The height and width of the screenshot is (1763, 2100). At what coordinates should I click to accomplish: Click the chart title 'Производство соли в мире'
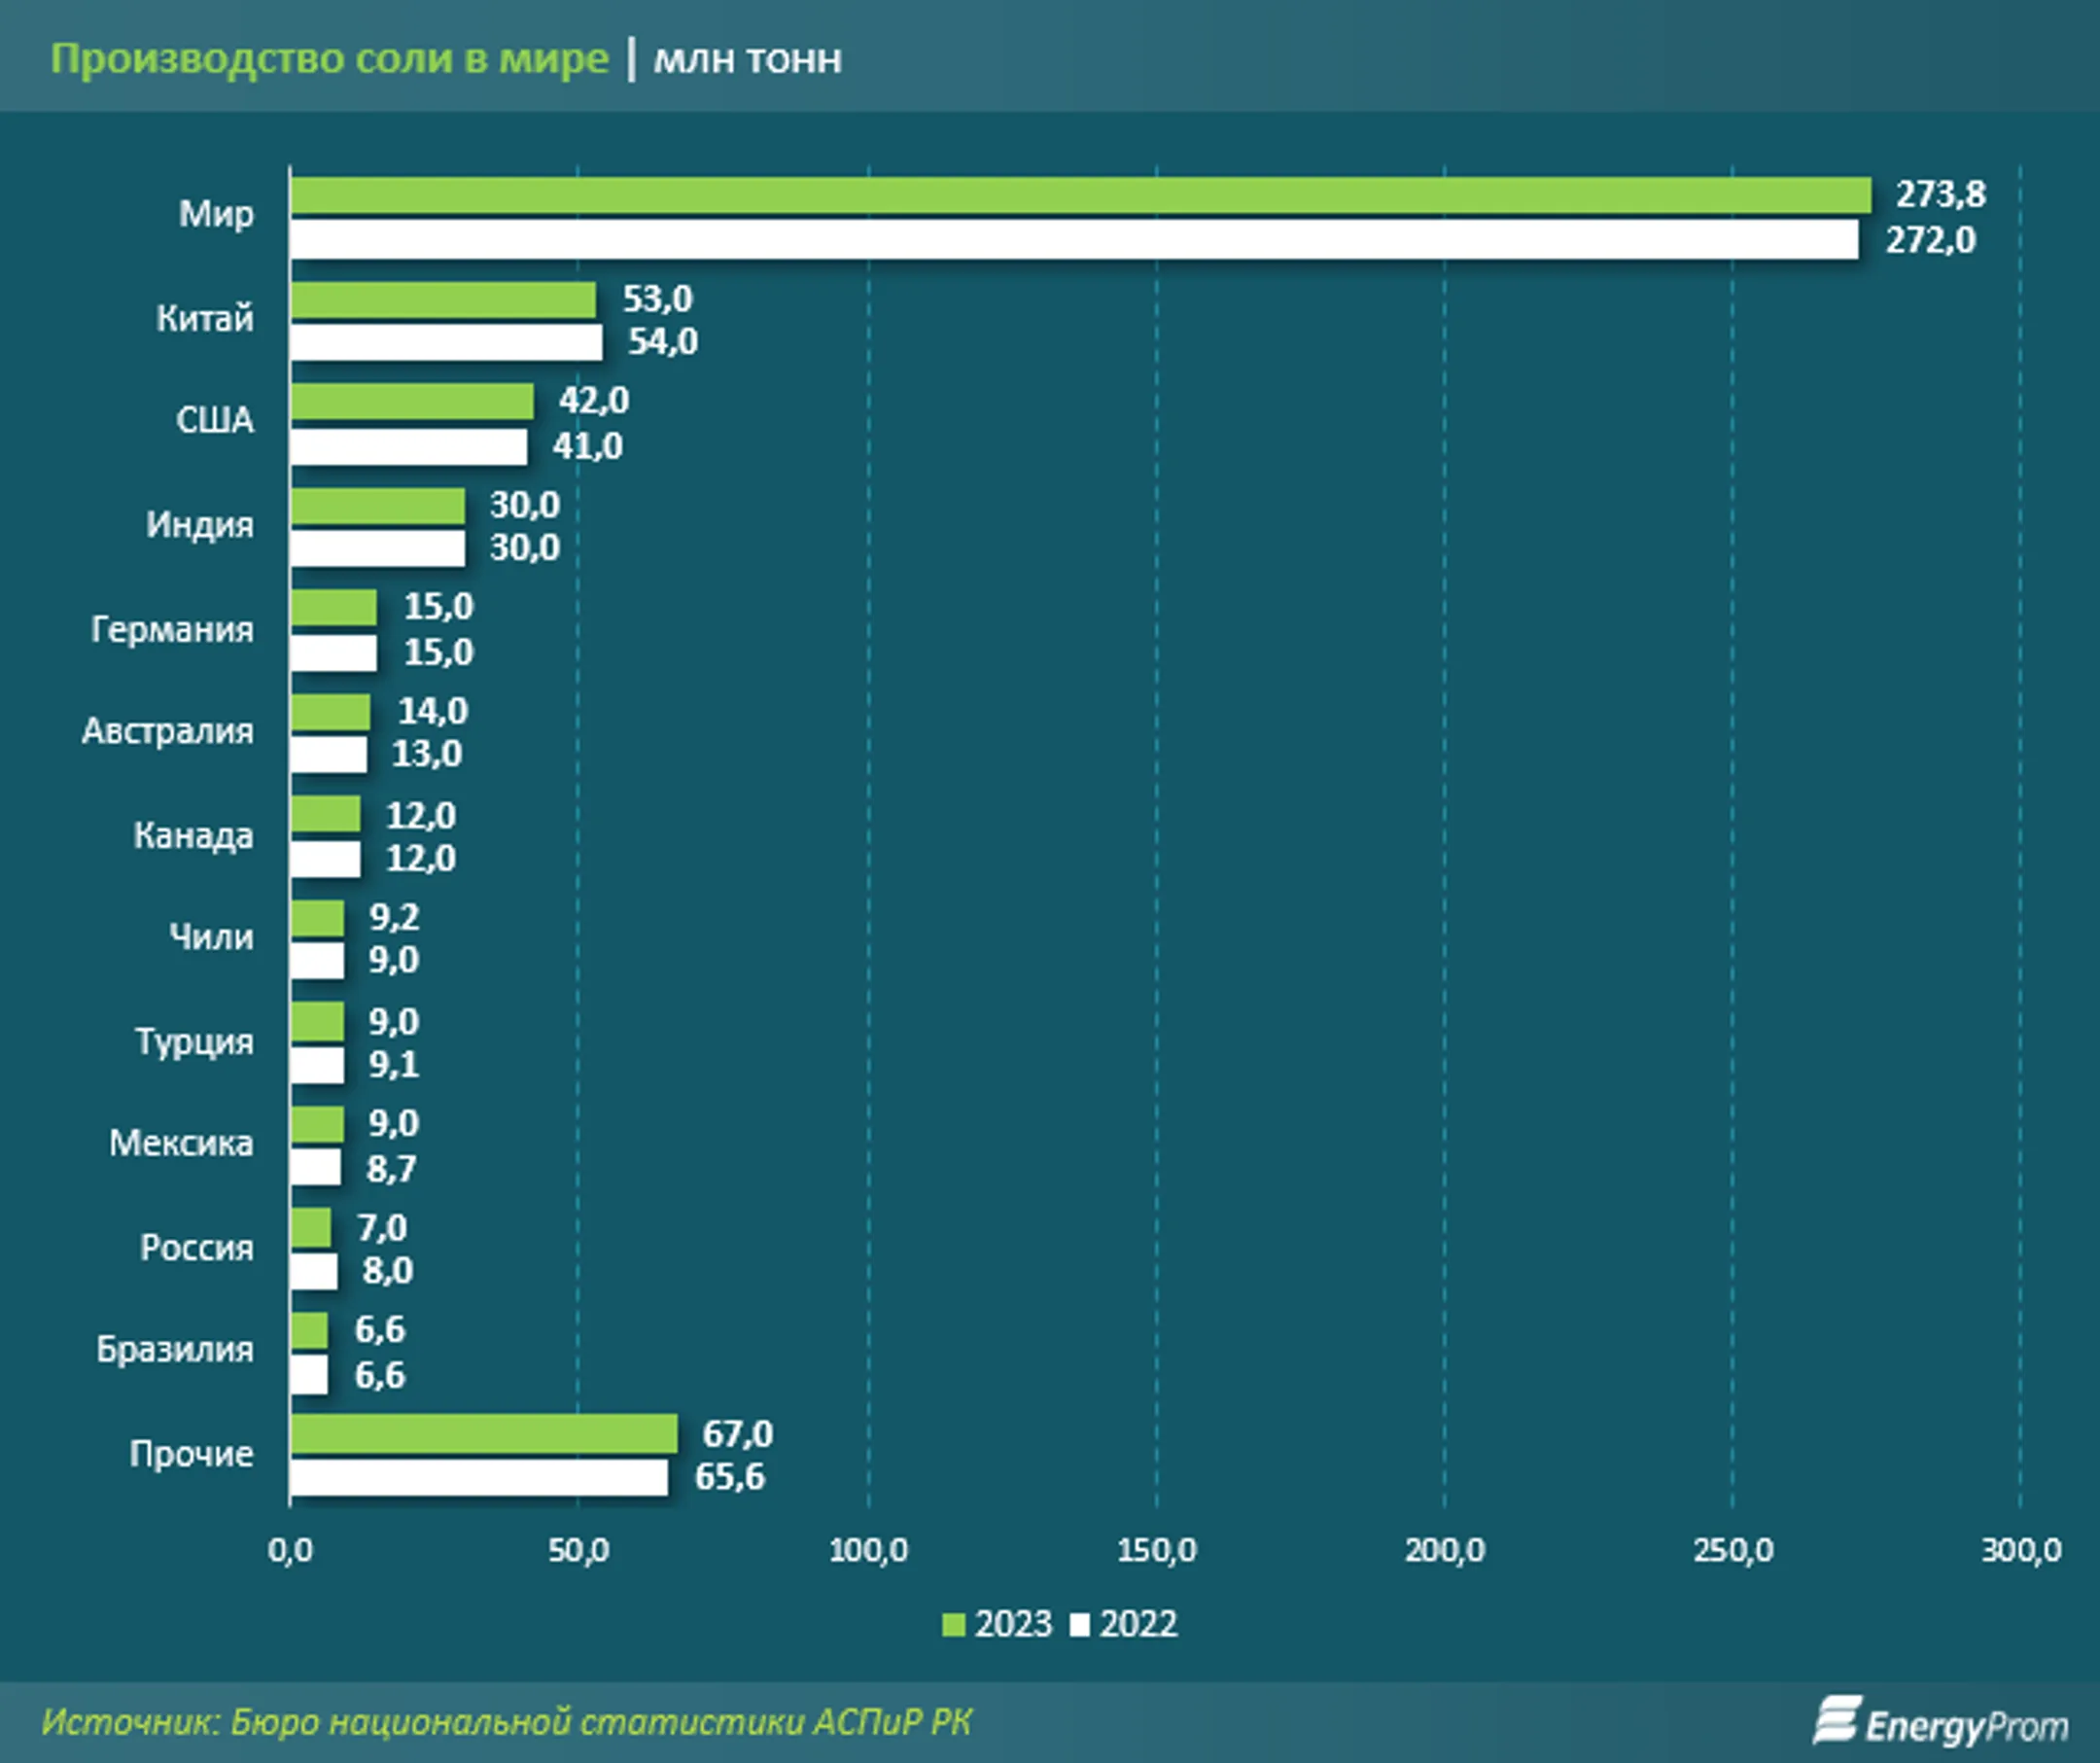[329, 59]
